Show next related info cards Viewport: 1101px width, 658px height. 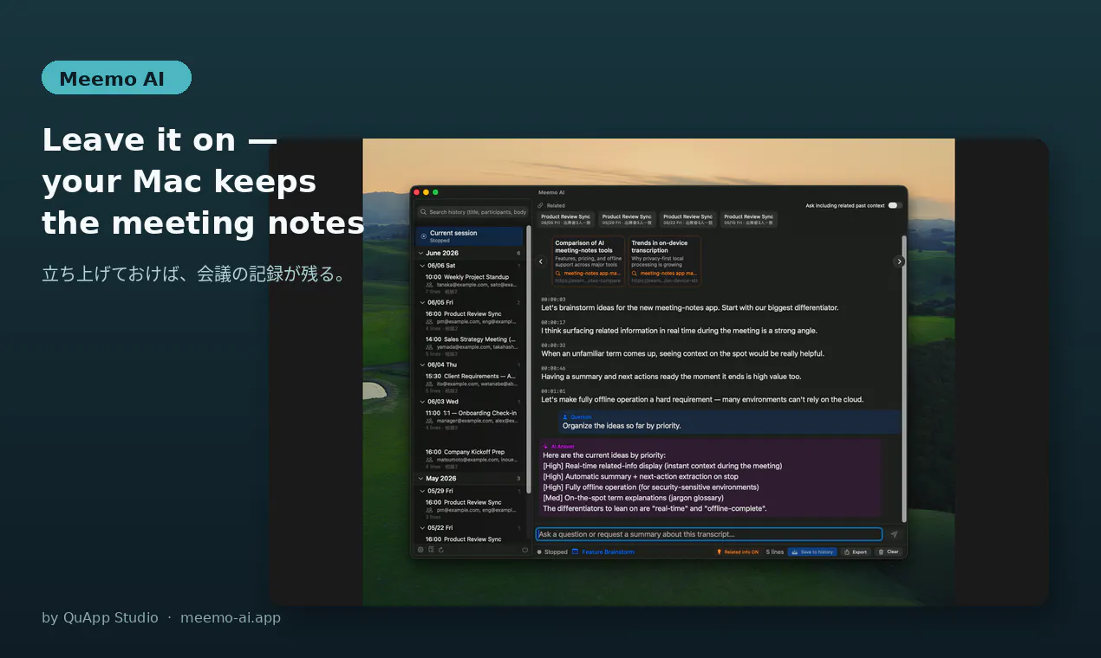tap(899, 261)
